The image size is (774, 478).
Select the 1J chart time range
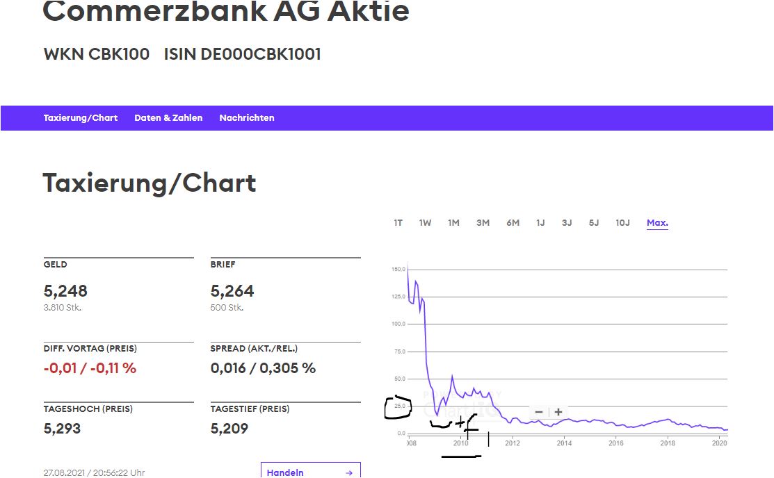coord(540,222)
